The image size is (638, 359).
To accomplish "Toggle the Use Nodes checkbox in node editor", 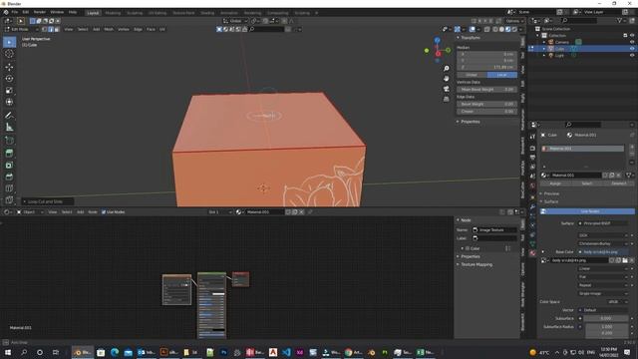I will (x=104, y=212).
